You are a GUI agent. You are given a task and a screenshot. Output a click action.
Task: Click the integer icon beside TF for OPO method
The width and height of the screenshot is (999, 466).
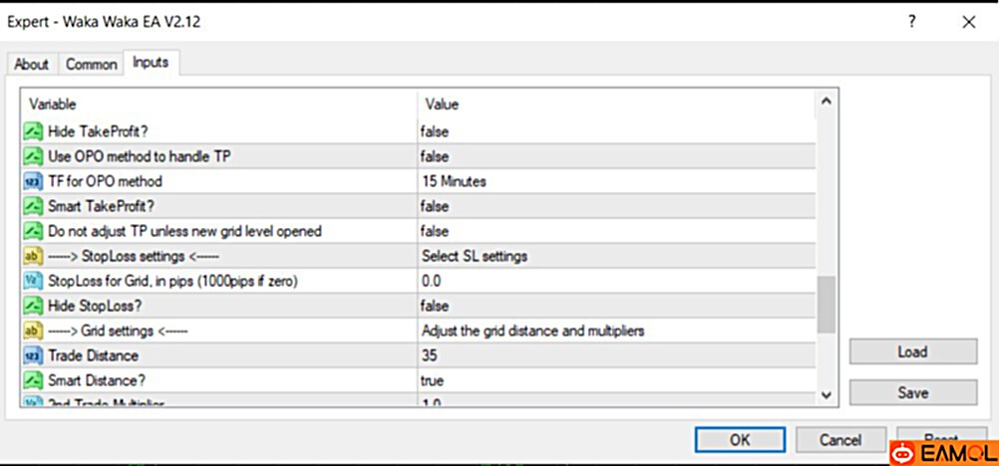(33, 181)
